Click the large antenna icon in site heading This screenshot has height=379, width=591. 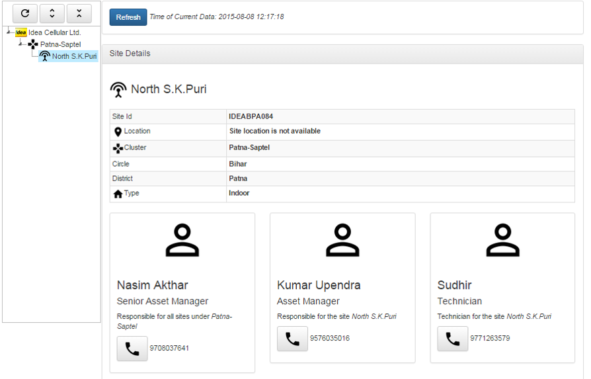point(118,90)
